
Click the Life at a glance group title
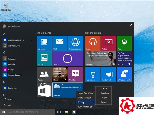click(44, 33)
